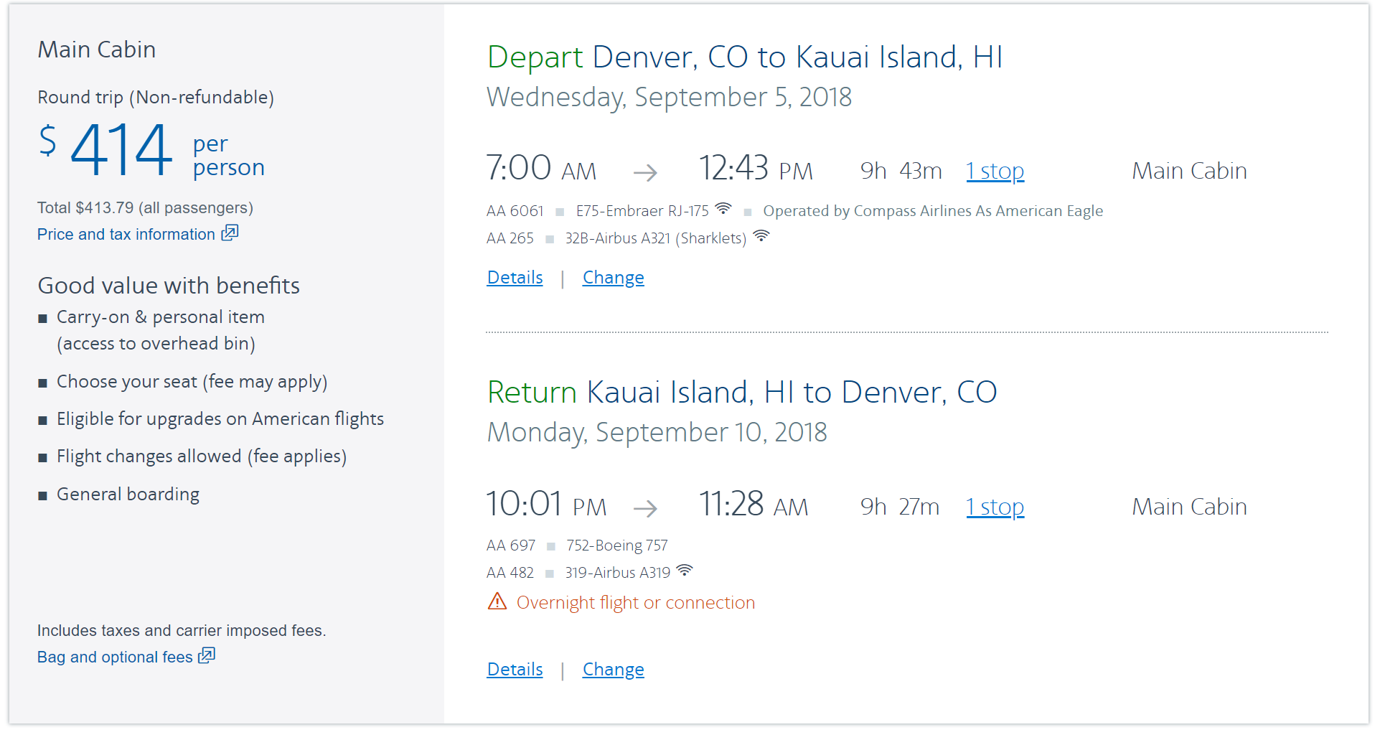Screen dimensions: 1380x740
Task: Open Bag and optional fees link
Action: 115,657
